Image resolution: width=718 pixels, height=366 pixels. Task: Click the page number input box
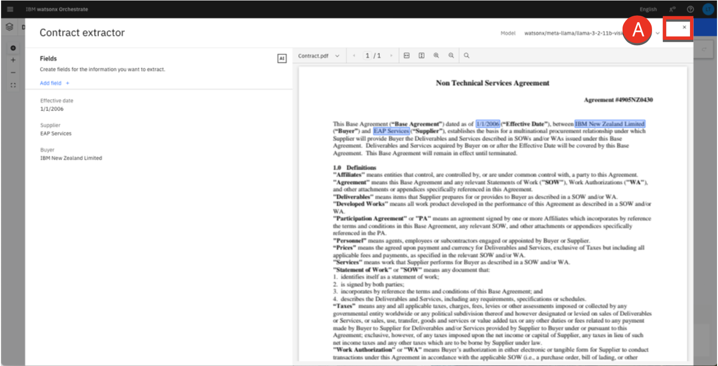(368, 56)
